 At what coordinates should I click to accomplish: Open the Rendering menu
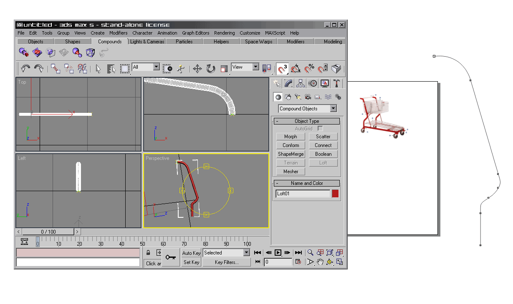[225, 33]
